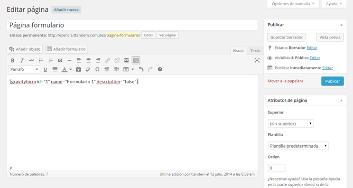Insert a horizontal line
353x188 pixels.
(69, 60)
